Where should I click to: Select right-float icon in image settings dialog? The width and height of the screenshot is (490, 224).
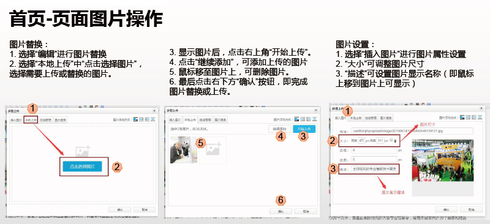pyautogui.click(x=473, y=117)
